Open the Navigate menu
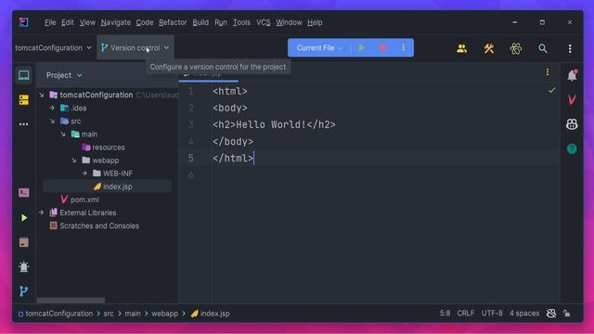 pyautogui.click(x=115, y=22)
